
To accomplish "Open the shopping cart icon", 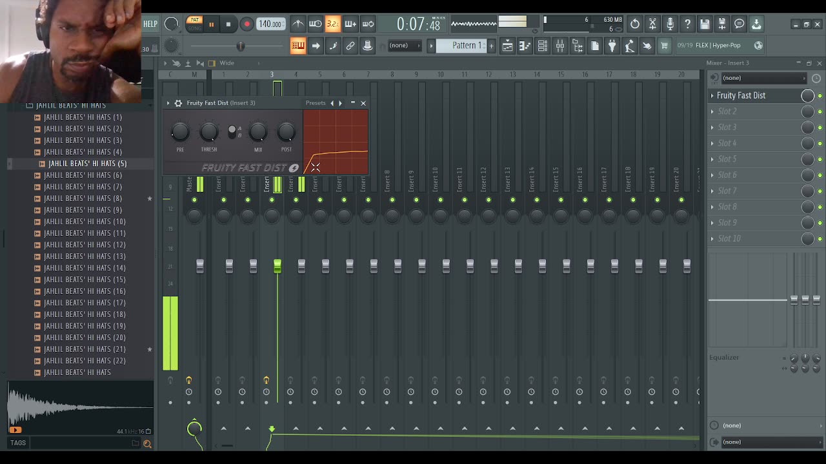I will (x=664, y=45).
